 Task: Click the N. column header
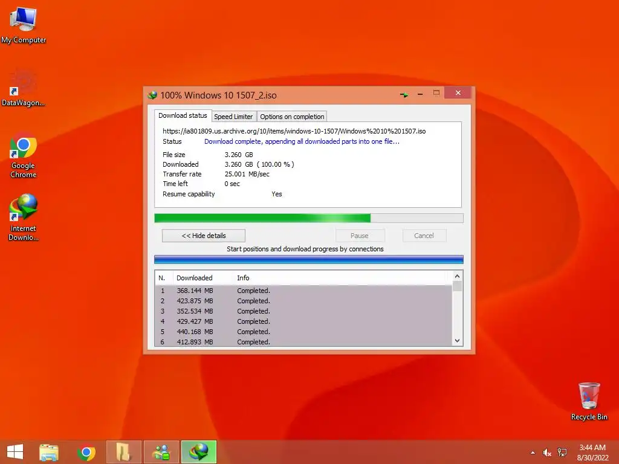click(x=164, y=278)
